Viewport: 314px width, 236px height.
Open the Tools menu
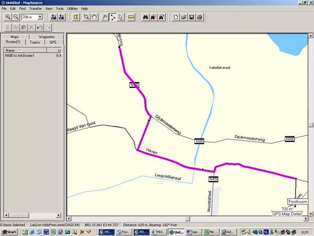pyautogui.click(x=60, y=9)
